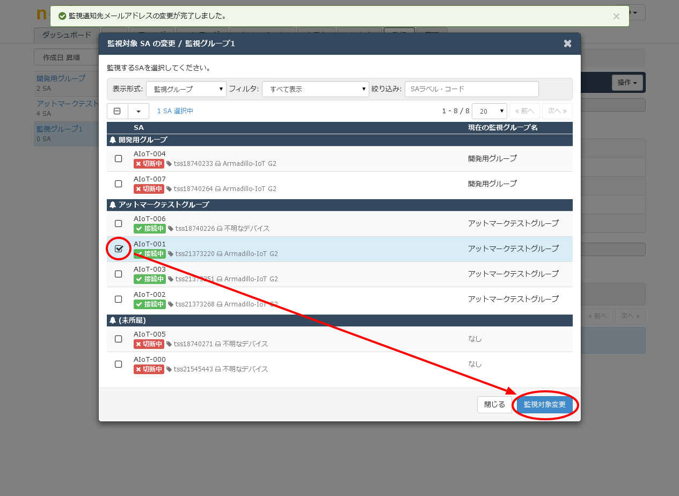Click the 切断中 badge for AIoT-000
Screen dimensions: 679x496
(149, 369)
